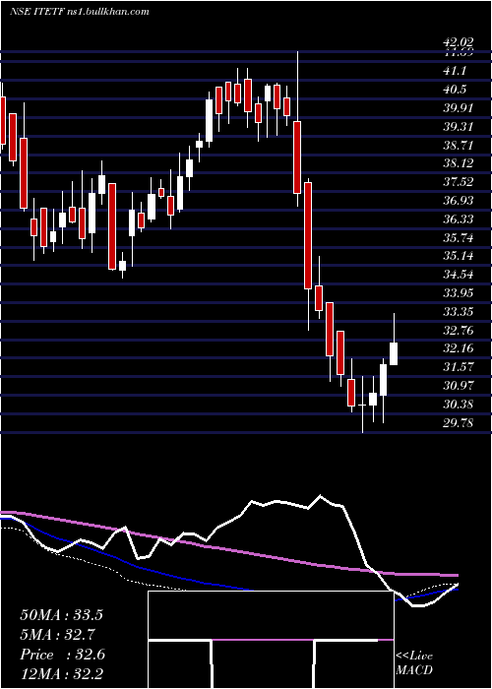Click the 'Price : 32.6' value text
This screenshot has width=492, height=689.
pos(62,655)
